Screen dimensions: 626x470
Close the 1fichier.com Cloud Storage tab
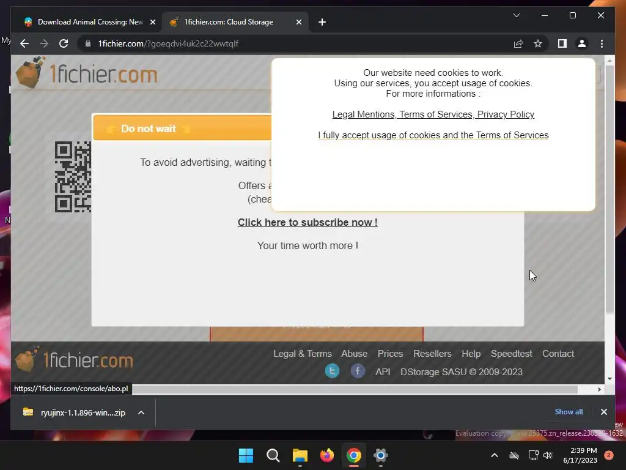[298, 22]
